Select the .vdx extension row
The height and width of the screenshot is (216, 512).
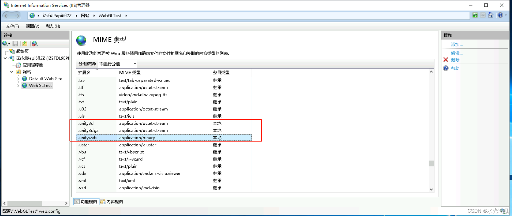point(164,173)
